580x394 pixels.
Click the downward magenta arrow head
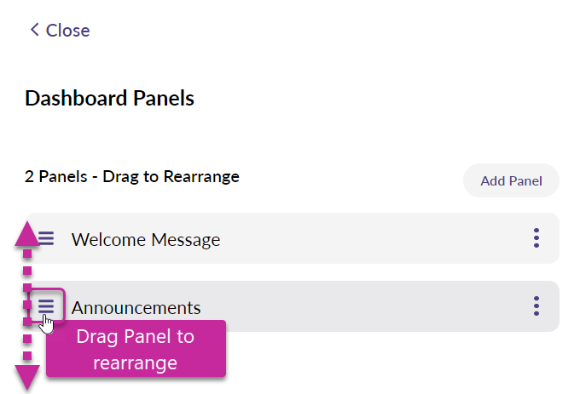[27, 376]
